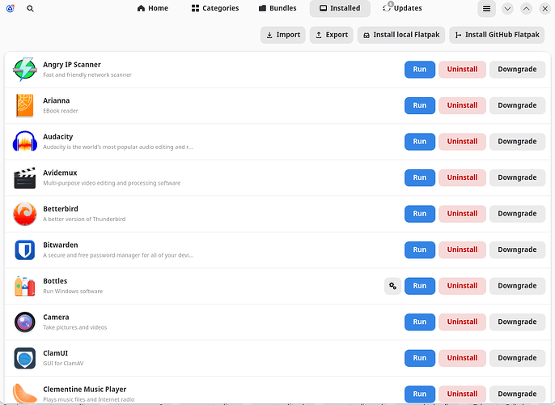
Task: Select 'GUI for ClamAV' description text
Action: pyautogui.click(x=63, y=364)
